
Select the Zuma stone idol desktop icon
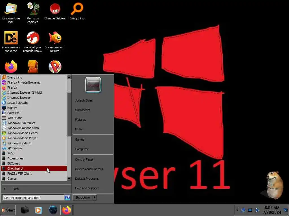33,66
